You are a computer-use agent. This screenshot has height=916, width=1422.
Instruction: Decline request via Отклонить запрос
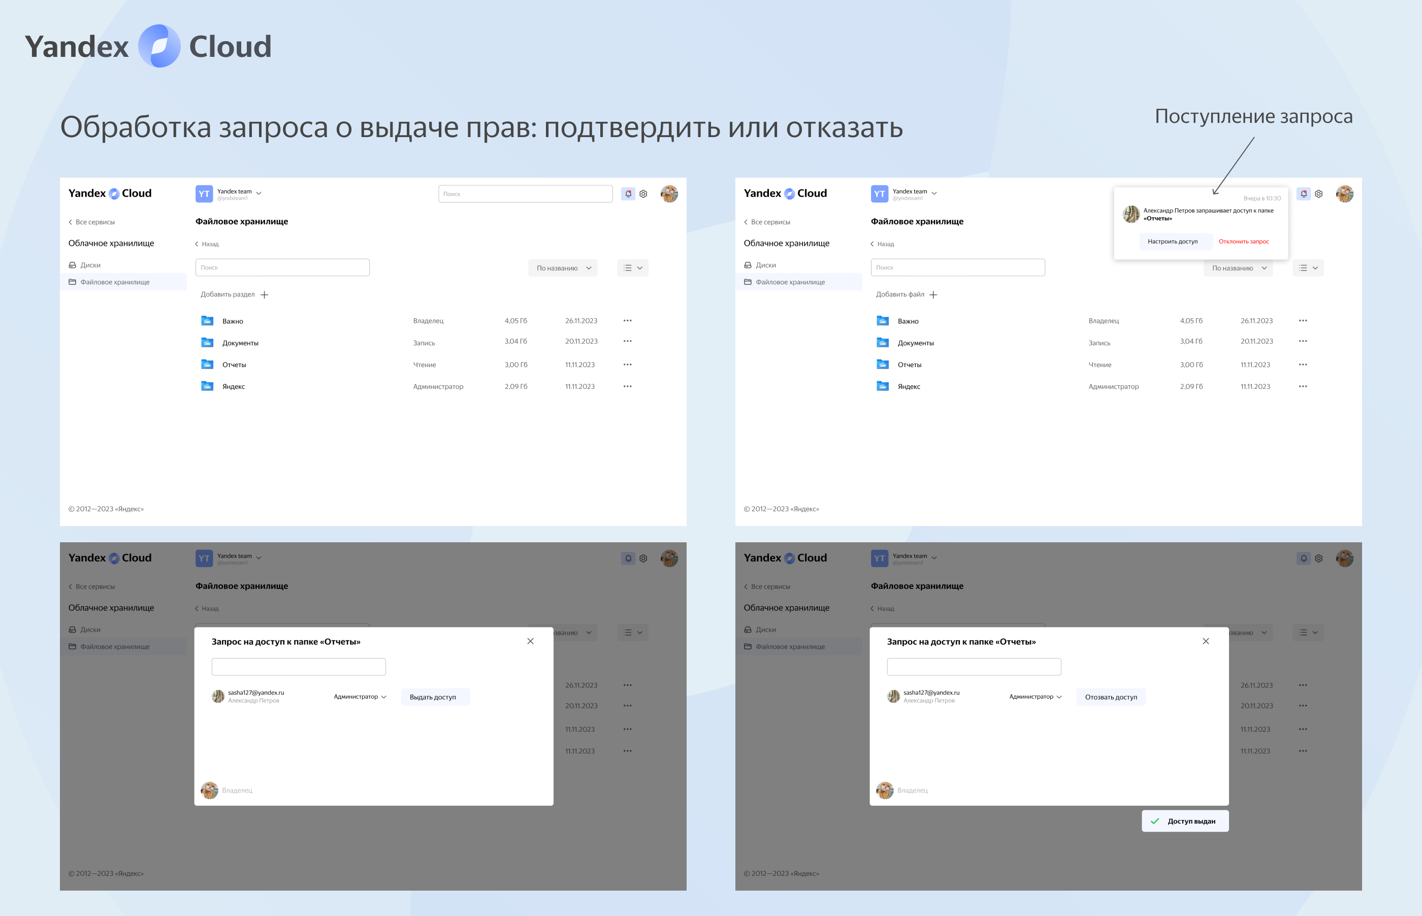(x=1243, y=242)
